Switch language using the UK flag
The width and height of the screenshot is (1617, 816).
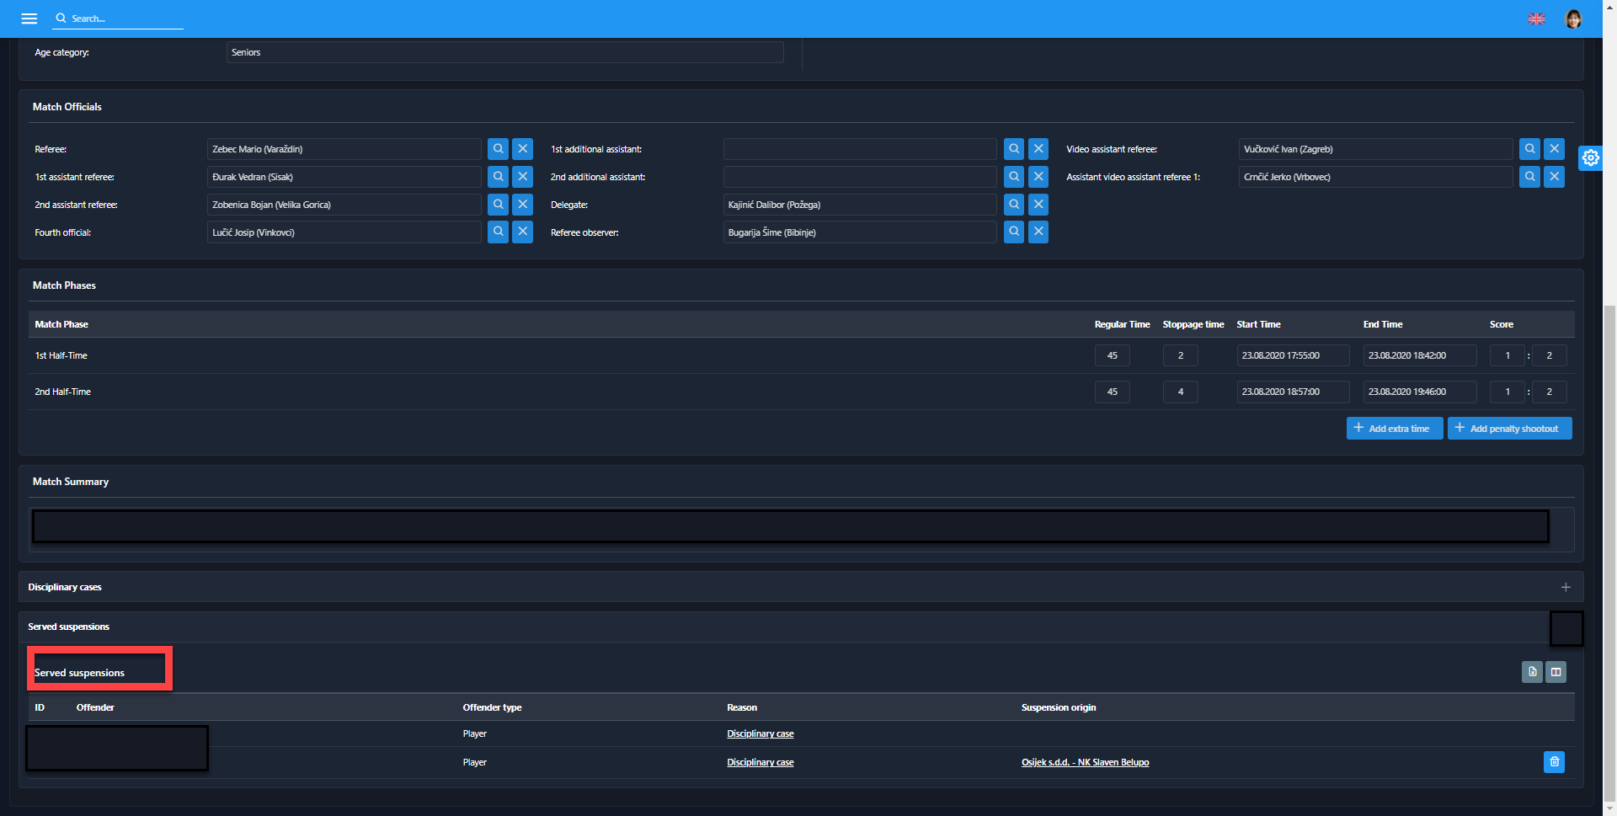click(x=1536, y=19)
